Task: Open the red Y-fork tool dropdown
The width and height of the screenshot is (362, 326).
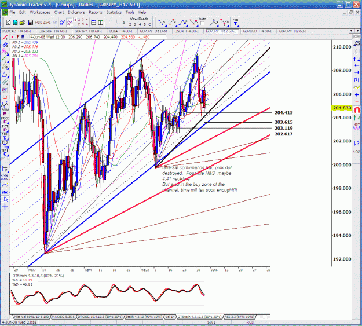Action: [224, 23]
